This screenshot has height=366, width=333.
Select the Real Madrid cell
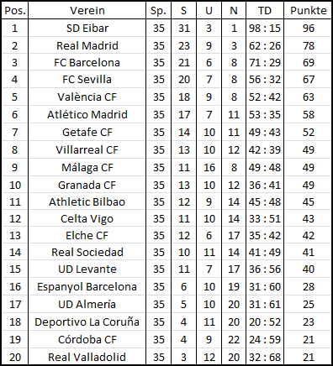click(x=87, y=45)
